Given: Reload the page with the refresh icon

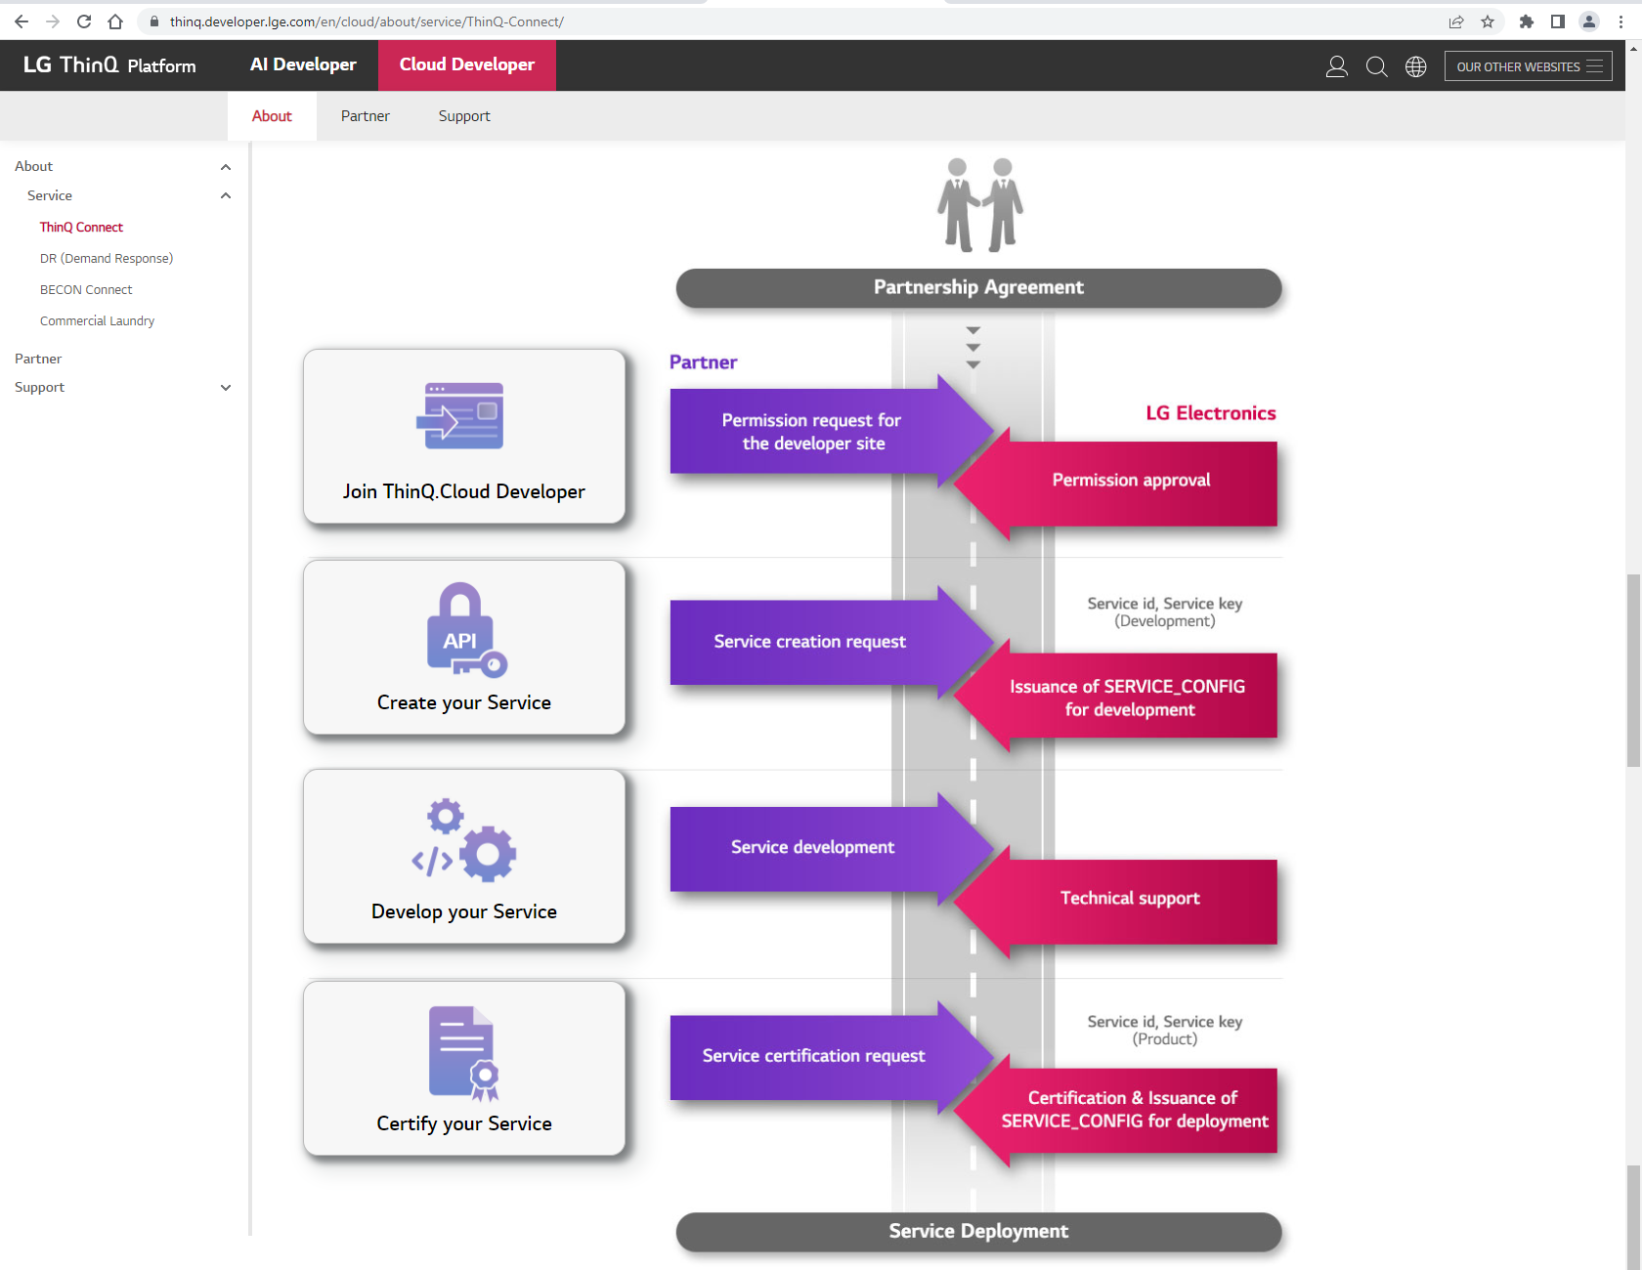Looking at the screenshot, I should pos(84,21).
